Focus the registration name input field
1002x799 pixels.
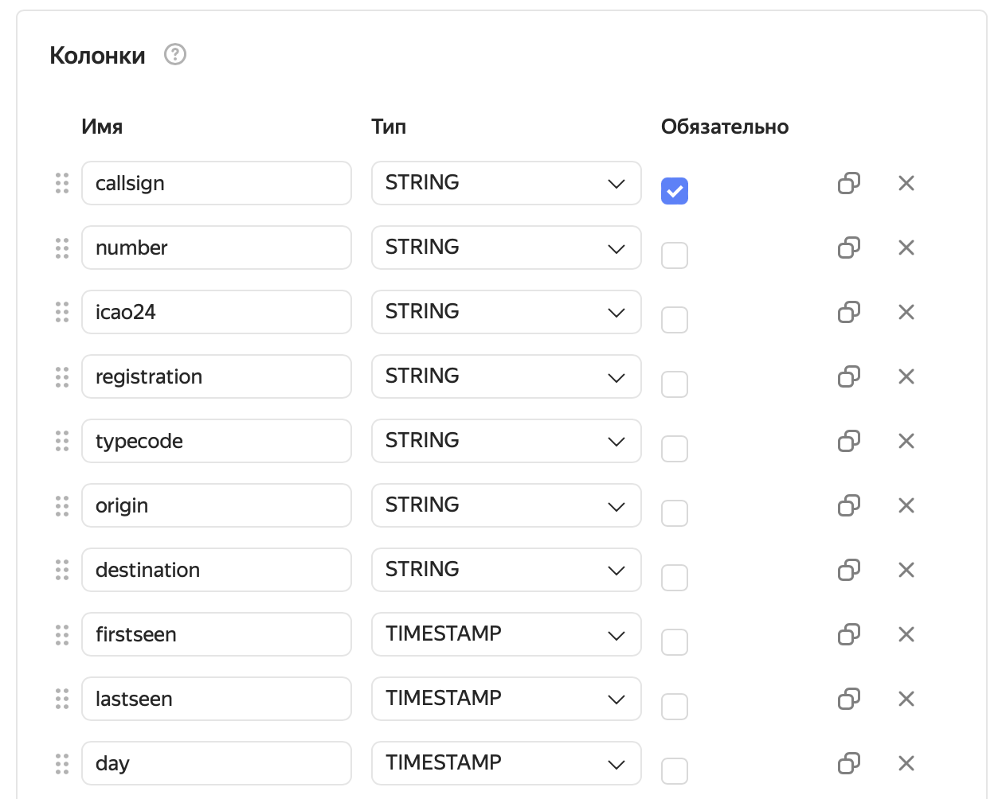(x=217, y=376)
